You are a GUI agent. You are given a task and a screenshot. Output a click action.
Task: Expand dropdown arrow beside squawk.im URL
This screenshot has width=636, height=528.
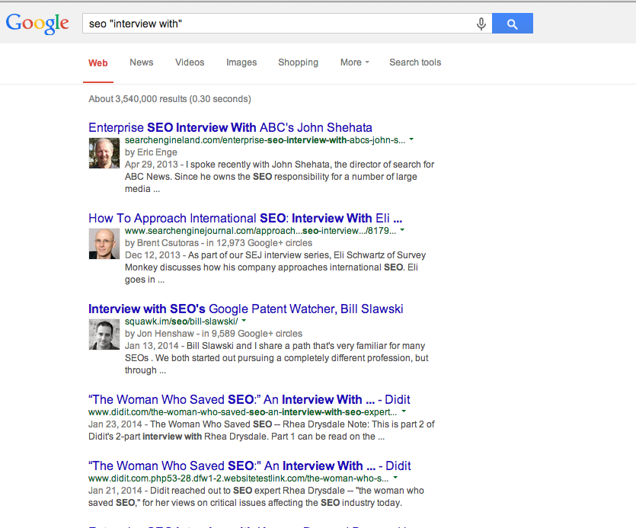(x=244, y=321)
